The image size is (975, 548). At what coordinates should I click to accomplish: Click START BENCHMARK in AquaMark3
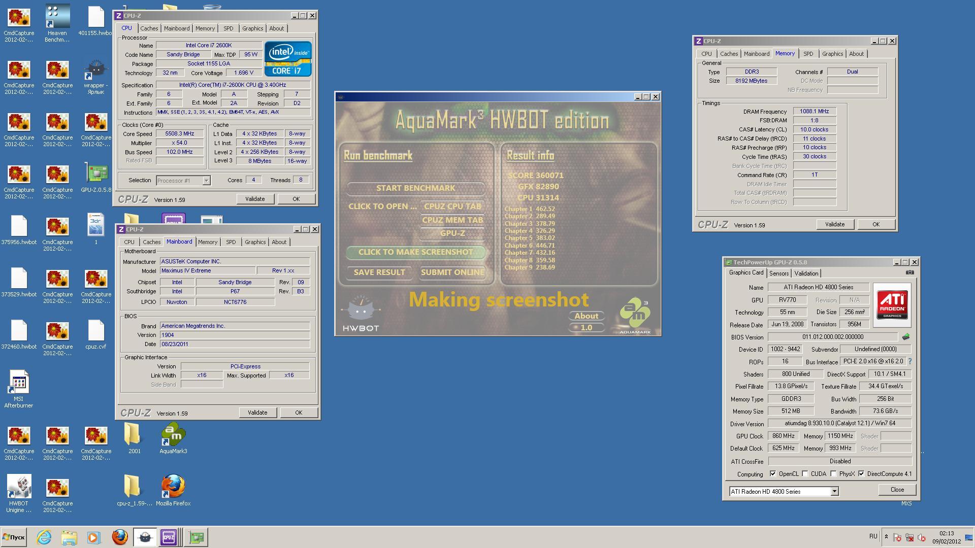[415, 188]
